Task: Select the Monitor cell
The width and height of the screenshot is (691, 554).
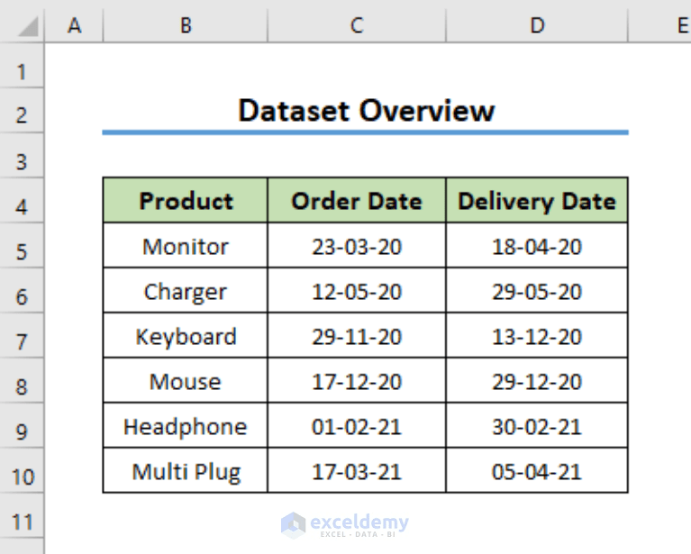Action: coord(185,246)
